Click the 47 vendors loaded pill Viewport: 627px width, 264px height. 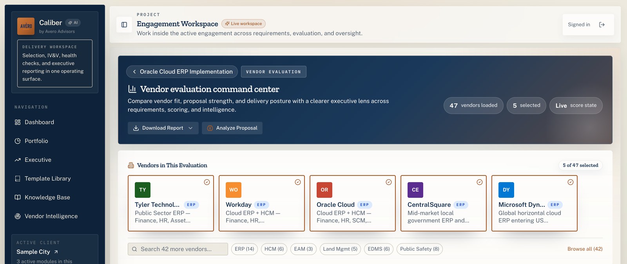tap(473, 105)
